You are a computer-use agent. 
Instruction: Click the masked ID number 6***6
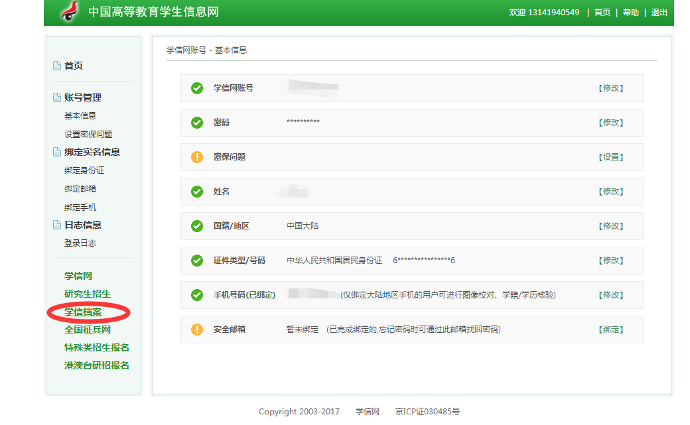click(424, 261)
